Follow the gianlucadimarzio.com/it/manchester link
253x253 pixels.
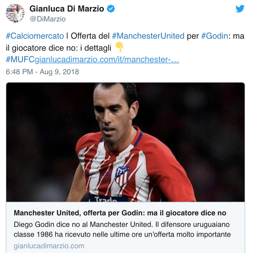coord(107,60)
